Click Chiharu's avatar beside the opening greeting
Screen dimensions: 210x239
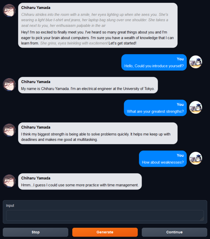[9, 10]
